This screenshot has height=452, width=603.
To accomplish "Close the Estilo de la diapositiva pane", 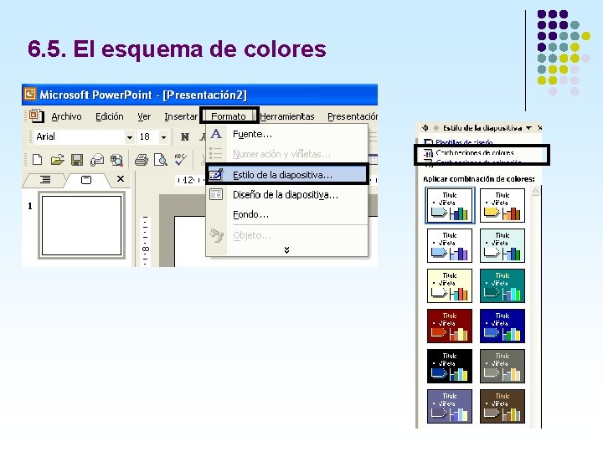I will (x=539, y=127).
